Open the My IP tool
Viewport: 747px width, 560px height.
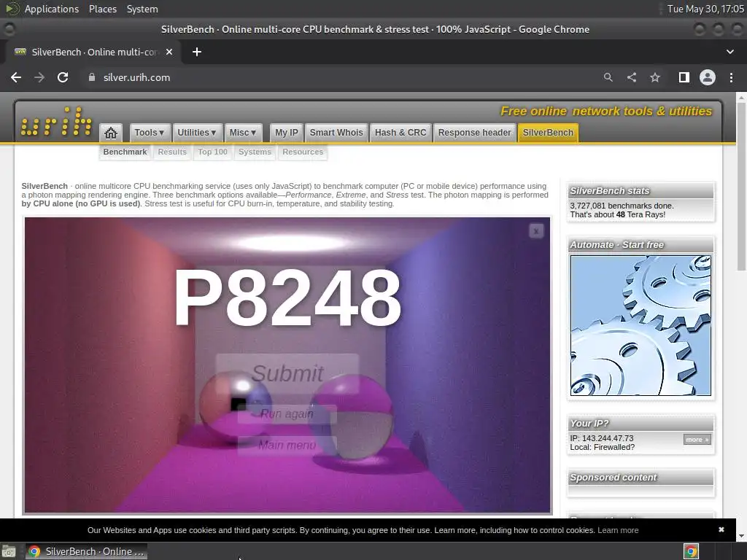tap(286, 133)
